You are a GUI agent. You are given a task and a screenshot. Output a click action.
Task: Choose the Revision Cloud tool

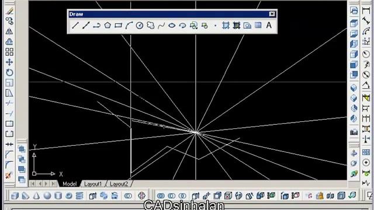point(151,25)
